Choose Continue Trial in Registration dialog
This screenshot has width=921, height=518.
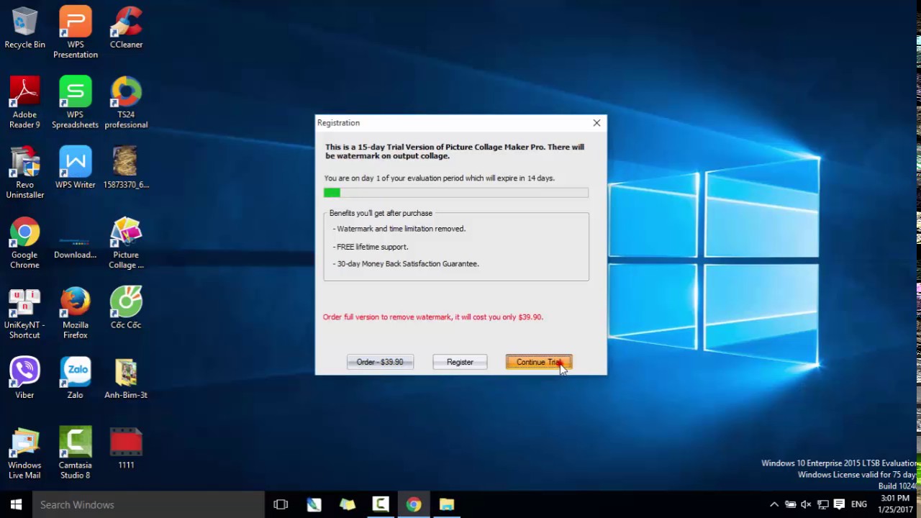tap(539, 362)
